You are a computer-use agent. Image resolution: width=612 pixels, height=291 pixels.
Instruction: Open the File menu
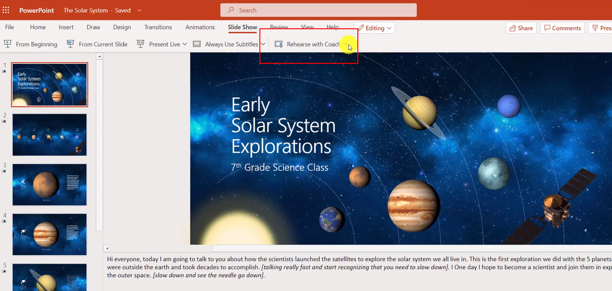coord(10,27)
